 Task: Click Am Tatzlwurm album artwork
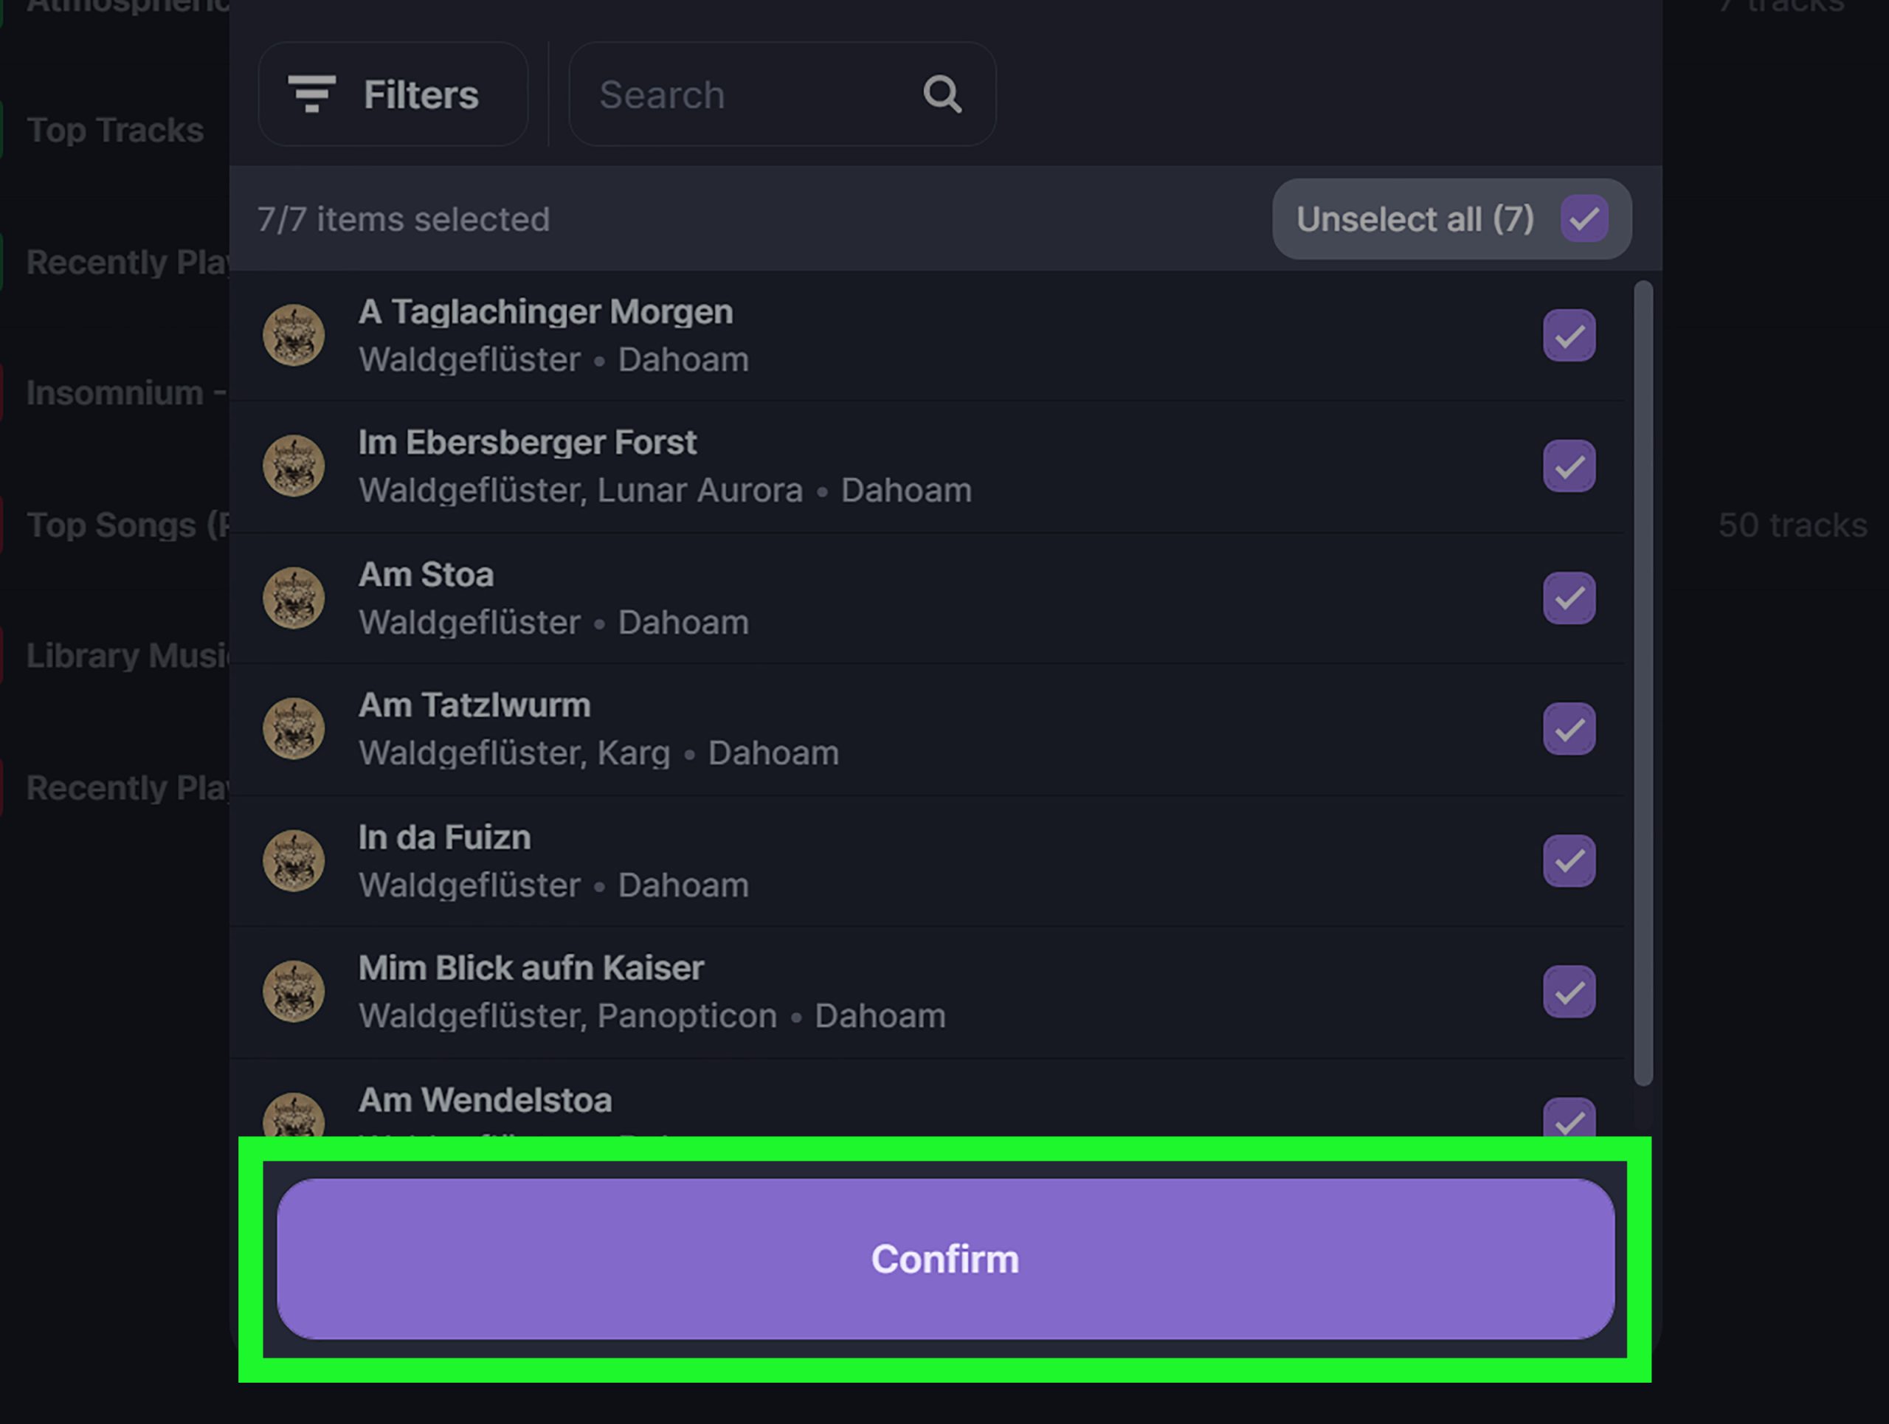(x=294, y=729)
